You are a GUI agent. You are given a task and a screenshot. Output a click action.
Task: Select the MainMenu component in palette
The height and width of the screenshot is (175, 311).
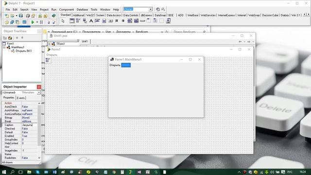78,21
